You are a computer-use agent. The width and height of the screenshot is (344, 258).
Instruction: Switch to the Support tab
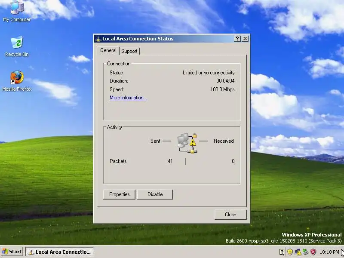coord(129,51)
